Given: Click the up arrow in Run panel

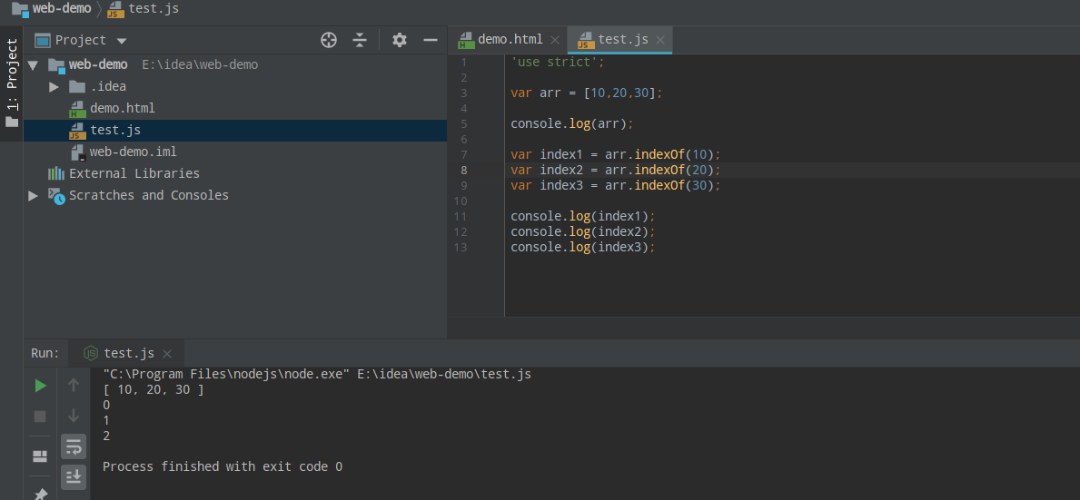Looking at the screenshot, I should pos(73,386).
